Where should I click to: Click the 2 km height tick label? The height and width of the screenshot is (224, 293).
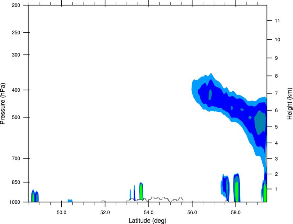tap(276, 174)
